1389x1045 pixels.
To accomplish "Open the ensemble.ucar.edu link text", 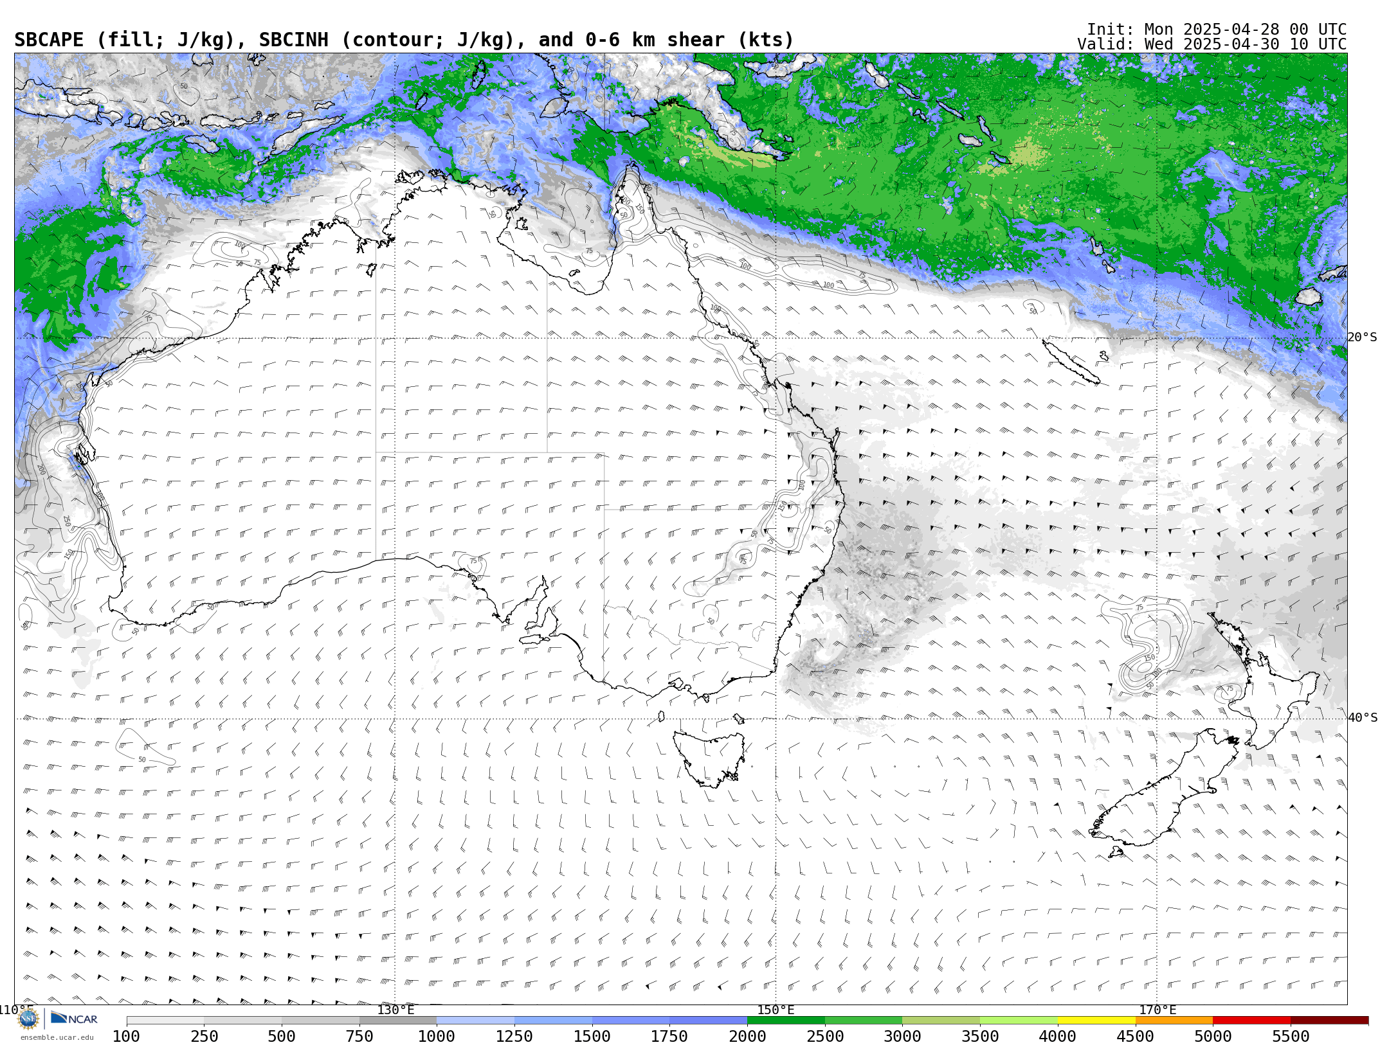I will [x=57, y=1037].
